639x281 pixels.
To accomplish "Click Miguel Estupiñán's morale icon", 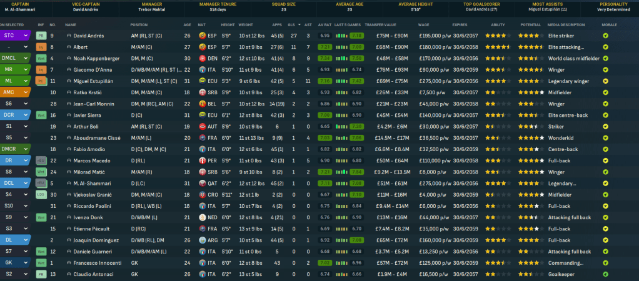I will pyautogui.click(x=605, y=81).
